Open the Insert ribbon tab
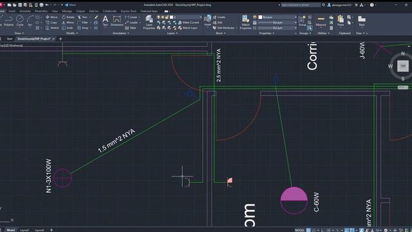 [x=12, y=12]
